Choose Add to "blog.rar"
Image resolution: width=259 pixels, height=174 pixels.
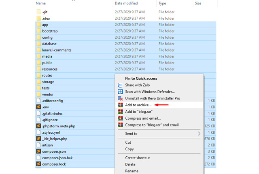point(139,112)
